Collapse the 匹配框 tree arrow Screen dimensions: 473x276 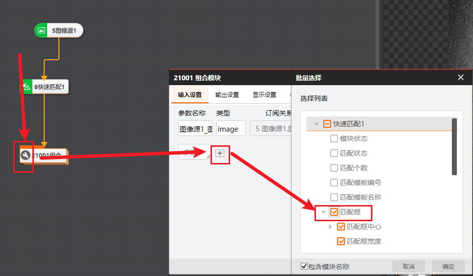(x=323, y=212)
